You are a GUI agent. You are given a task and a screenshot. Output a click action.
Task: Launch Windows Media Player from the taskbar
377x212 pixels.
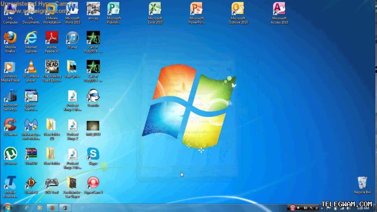(x=40, y=208)
